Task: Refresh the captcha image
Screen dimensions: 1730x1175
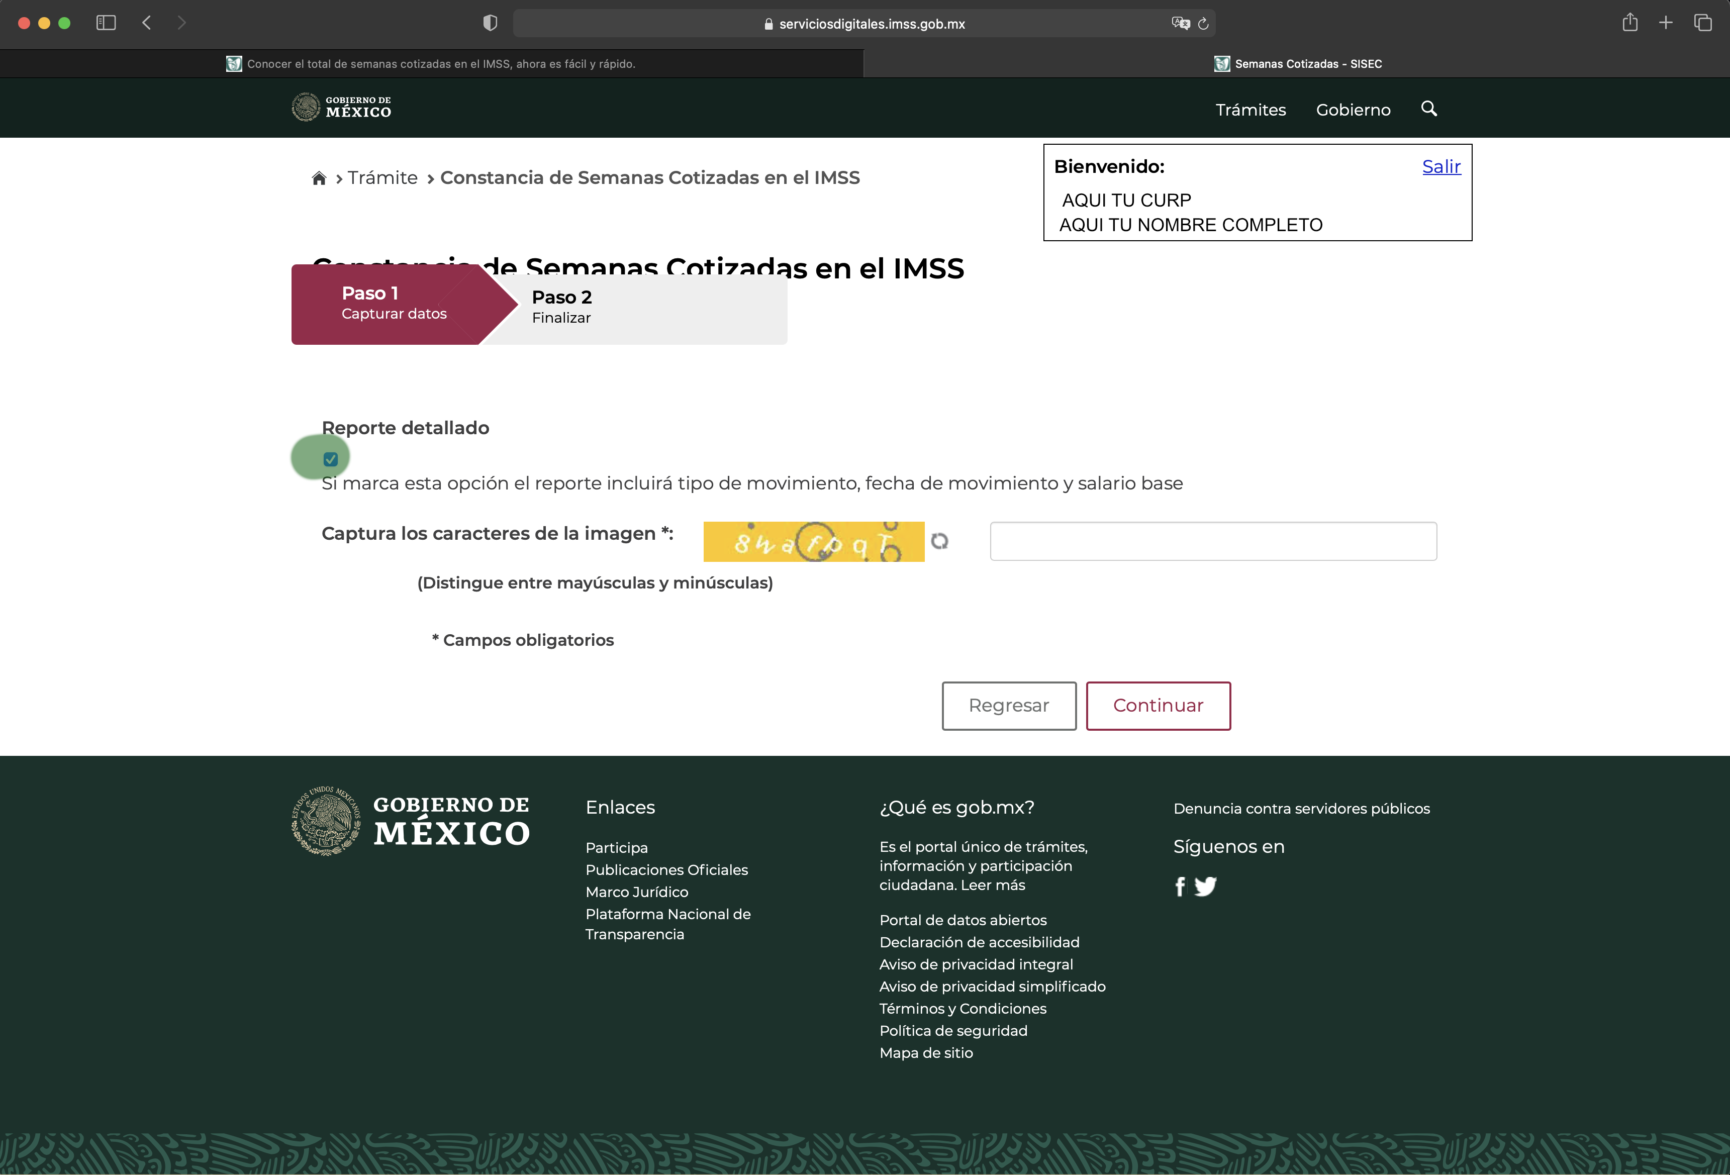Action: coord(939,541)
